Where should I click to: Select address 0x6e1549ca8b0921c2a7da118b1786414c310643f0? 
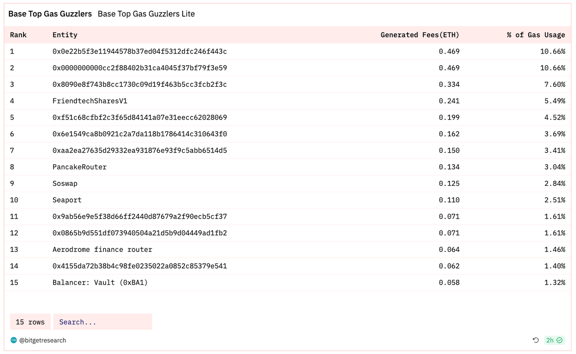coord(139,134)
